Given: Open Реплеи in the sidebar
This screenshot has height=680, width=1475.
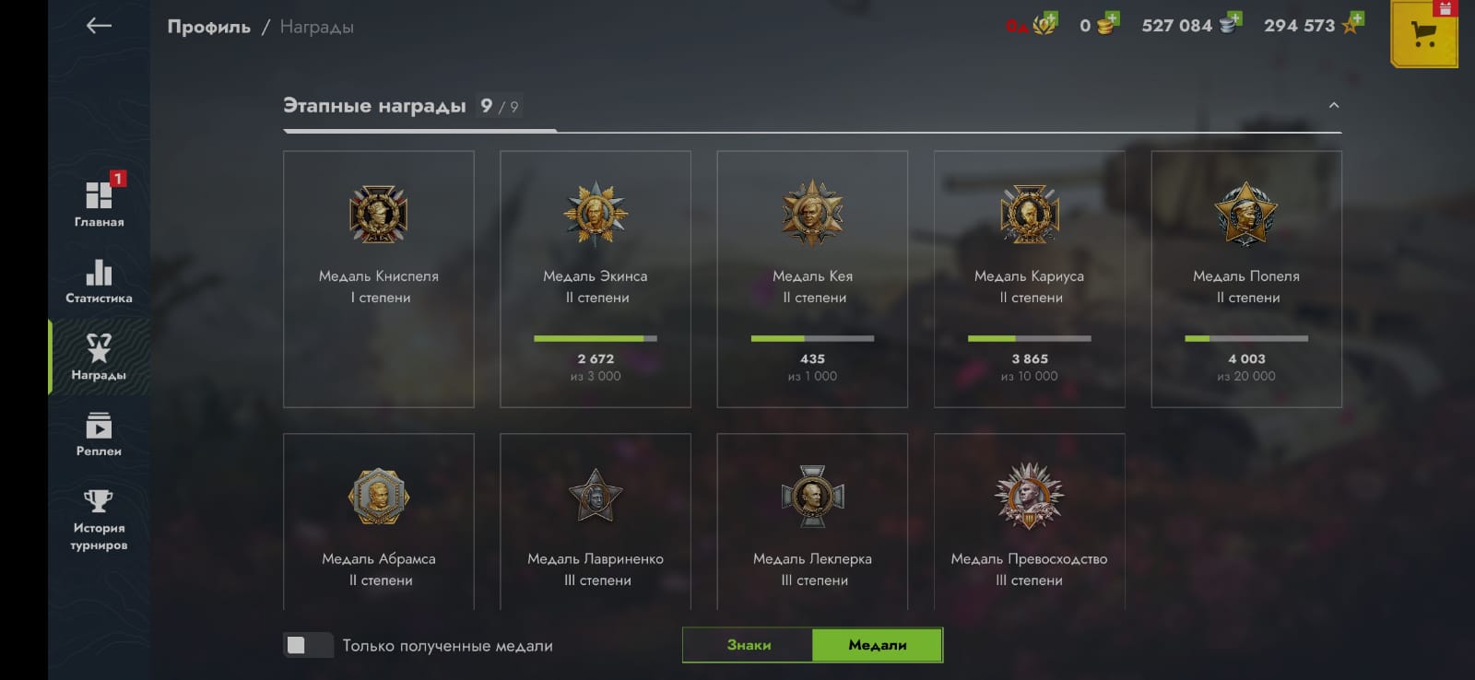Looking at the screenshot, I should (99, 434).
